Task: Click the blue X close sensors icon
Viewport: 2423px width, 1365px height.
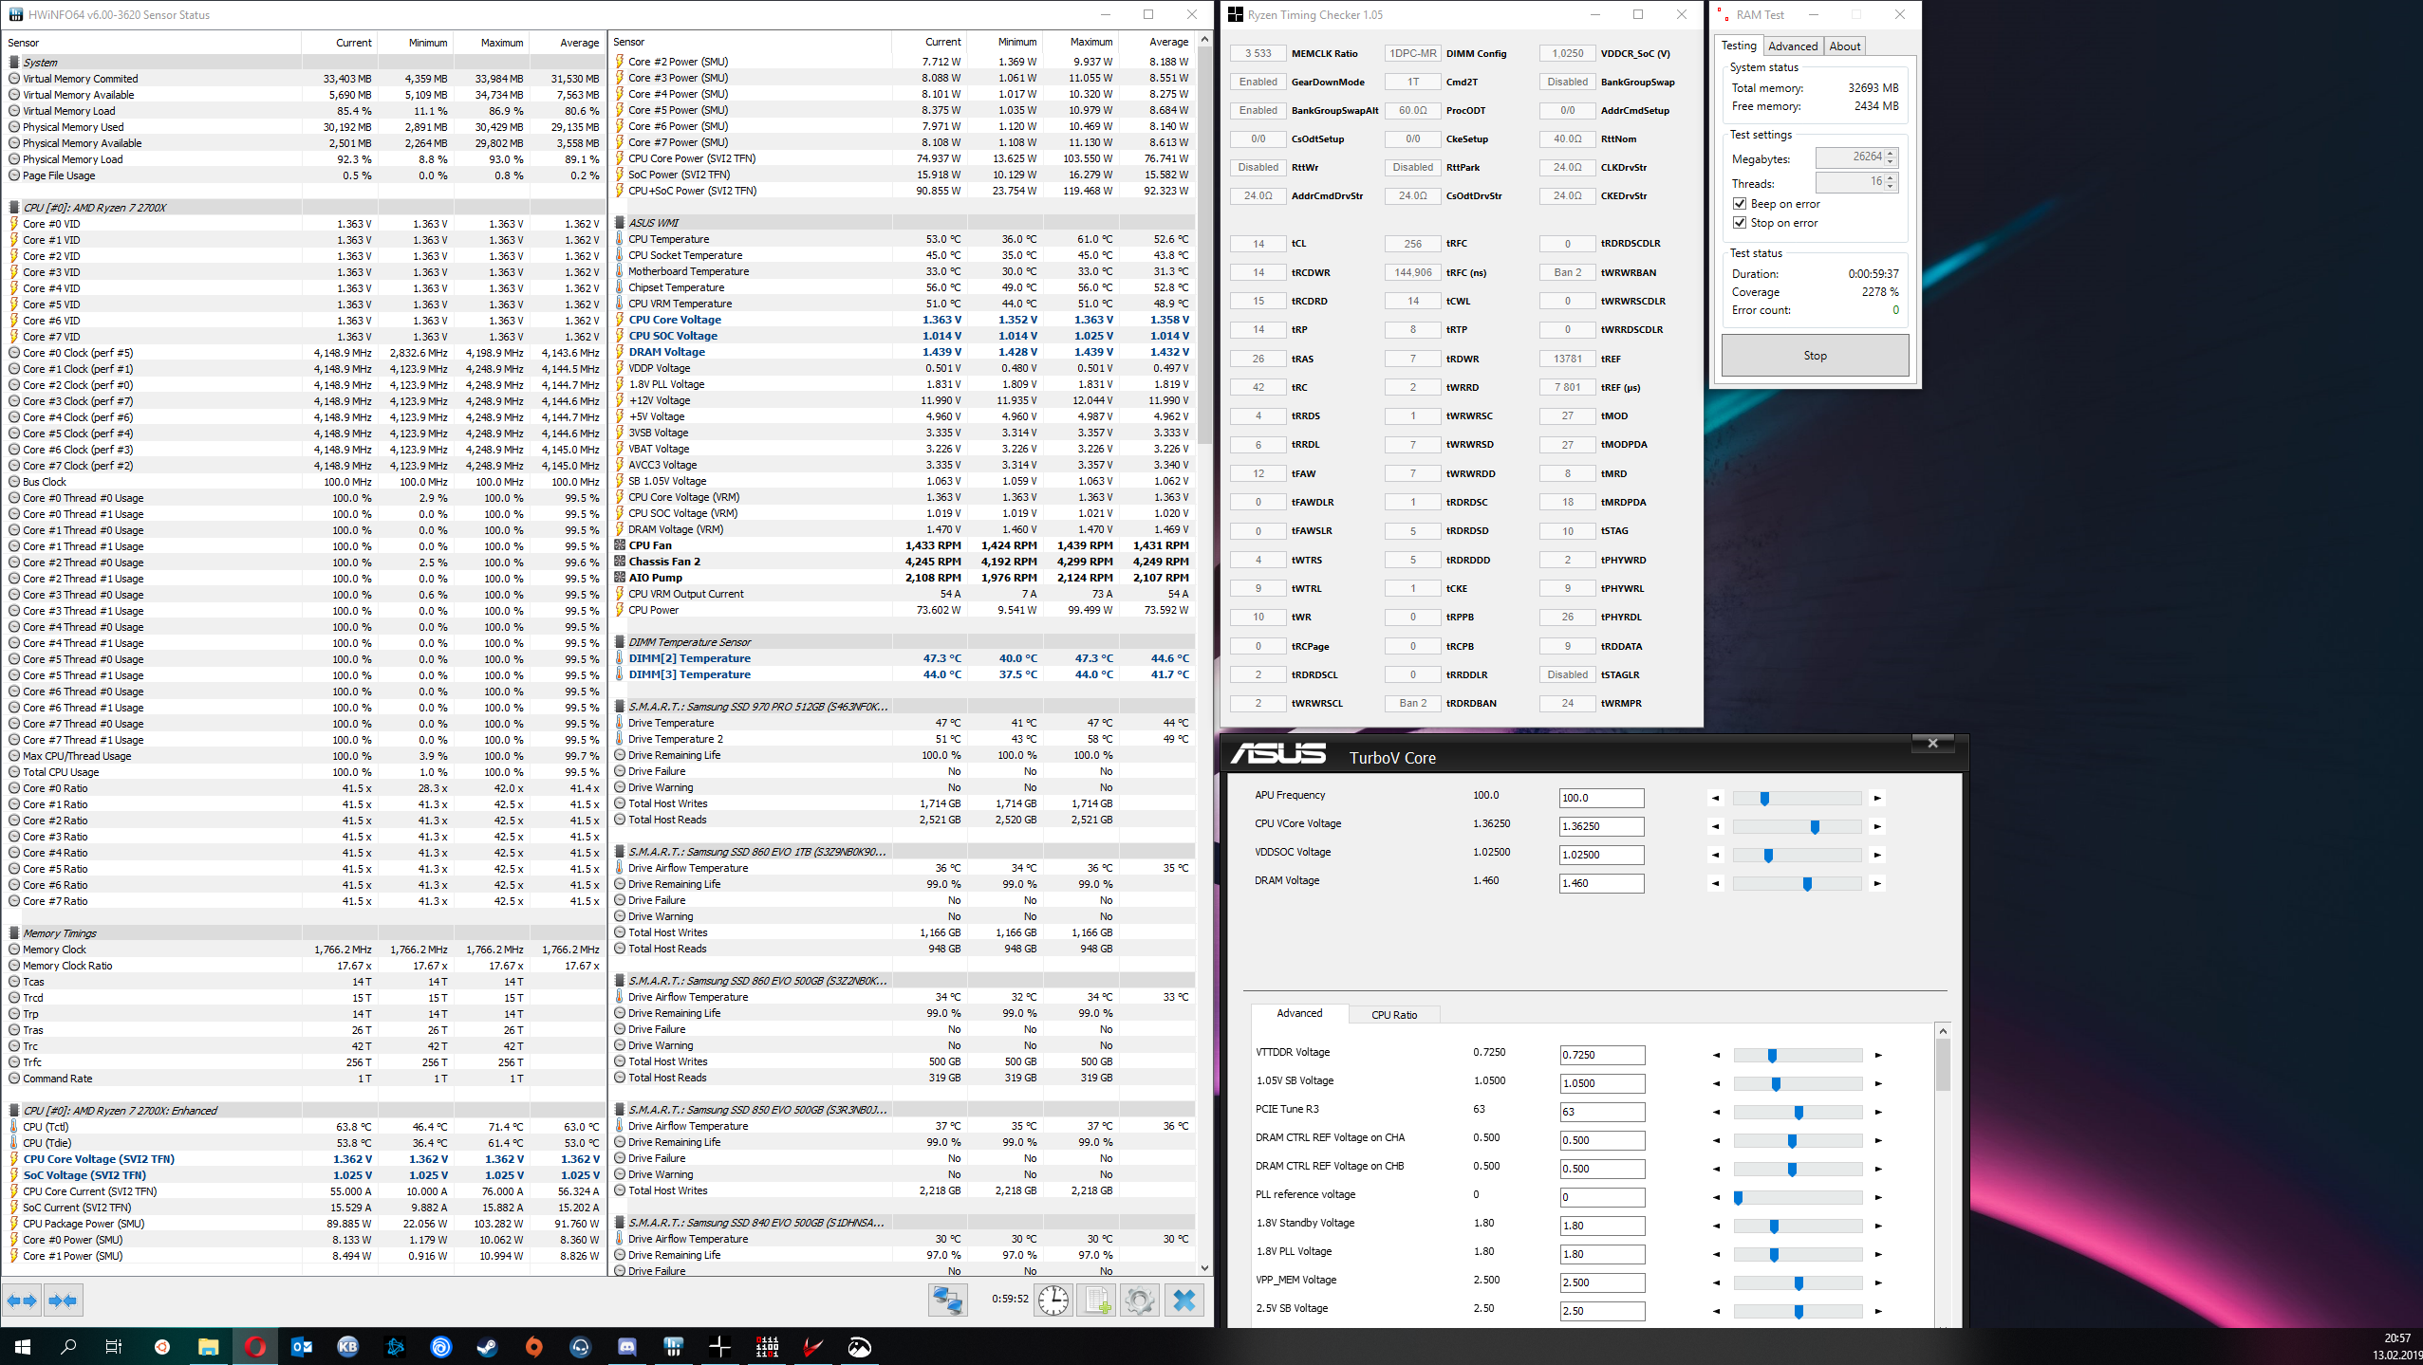Action: coord(1184,1300)
